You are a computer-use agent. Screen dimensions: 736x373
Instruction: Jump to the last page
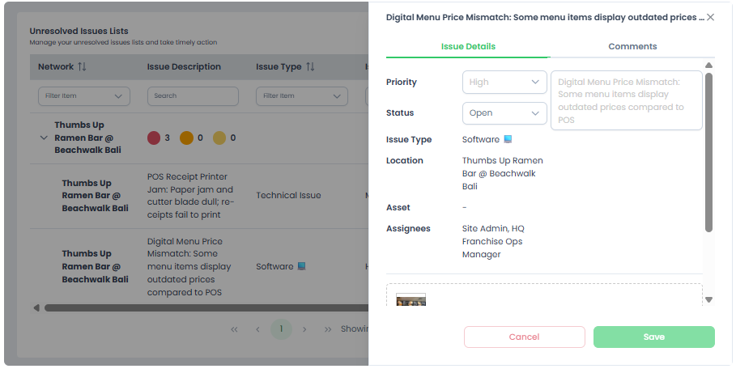click(x=328, y=329)
